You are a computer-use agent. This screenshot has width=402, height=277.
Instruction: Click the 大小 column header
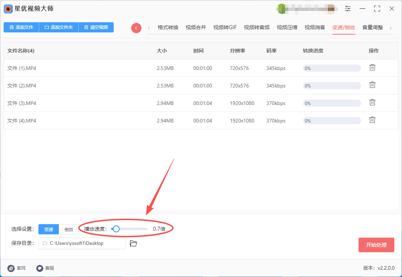[x=162, y=51]
